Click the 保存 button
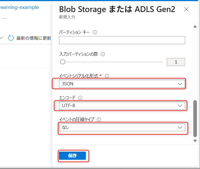Screen dimensions: 200x169 click(x=72, y=156)
